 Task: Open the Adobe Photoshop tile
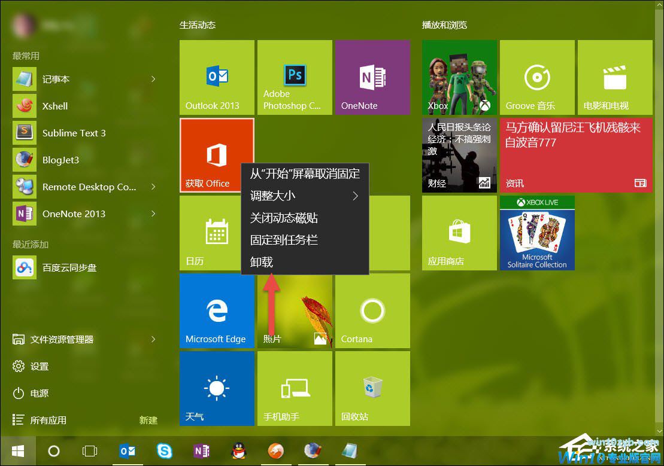pyautogui.click(x=294, y=77)
